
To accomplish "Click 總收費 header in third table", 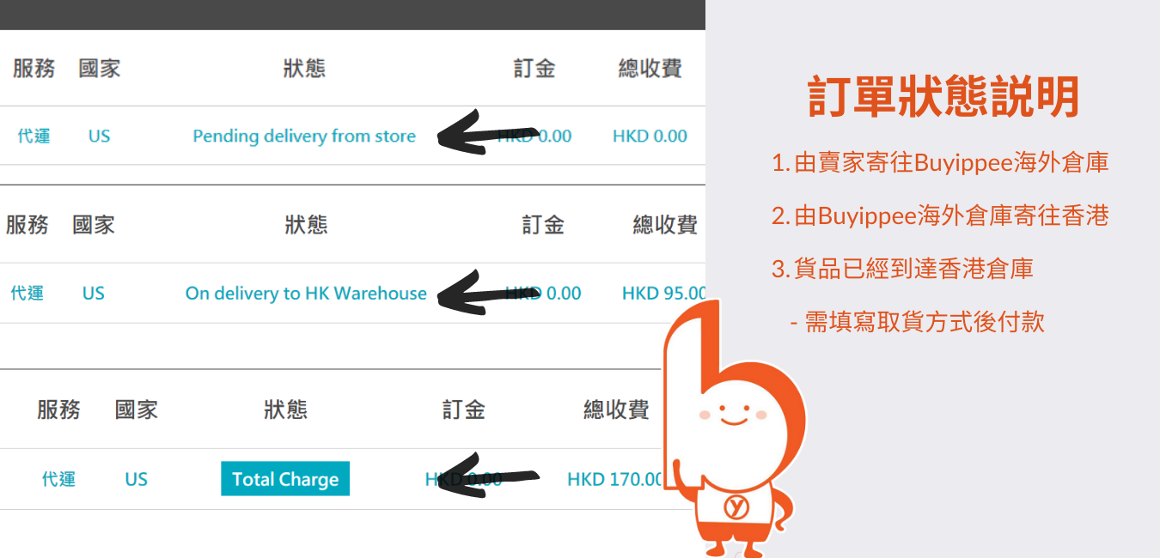I will click(616, 410).
